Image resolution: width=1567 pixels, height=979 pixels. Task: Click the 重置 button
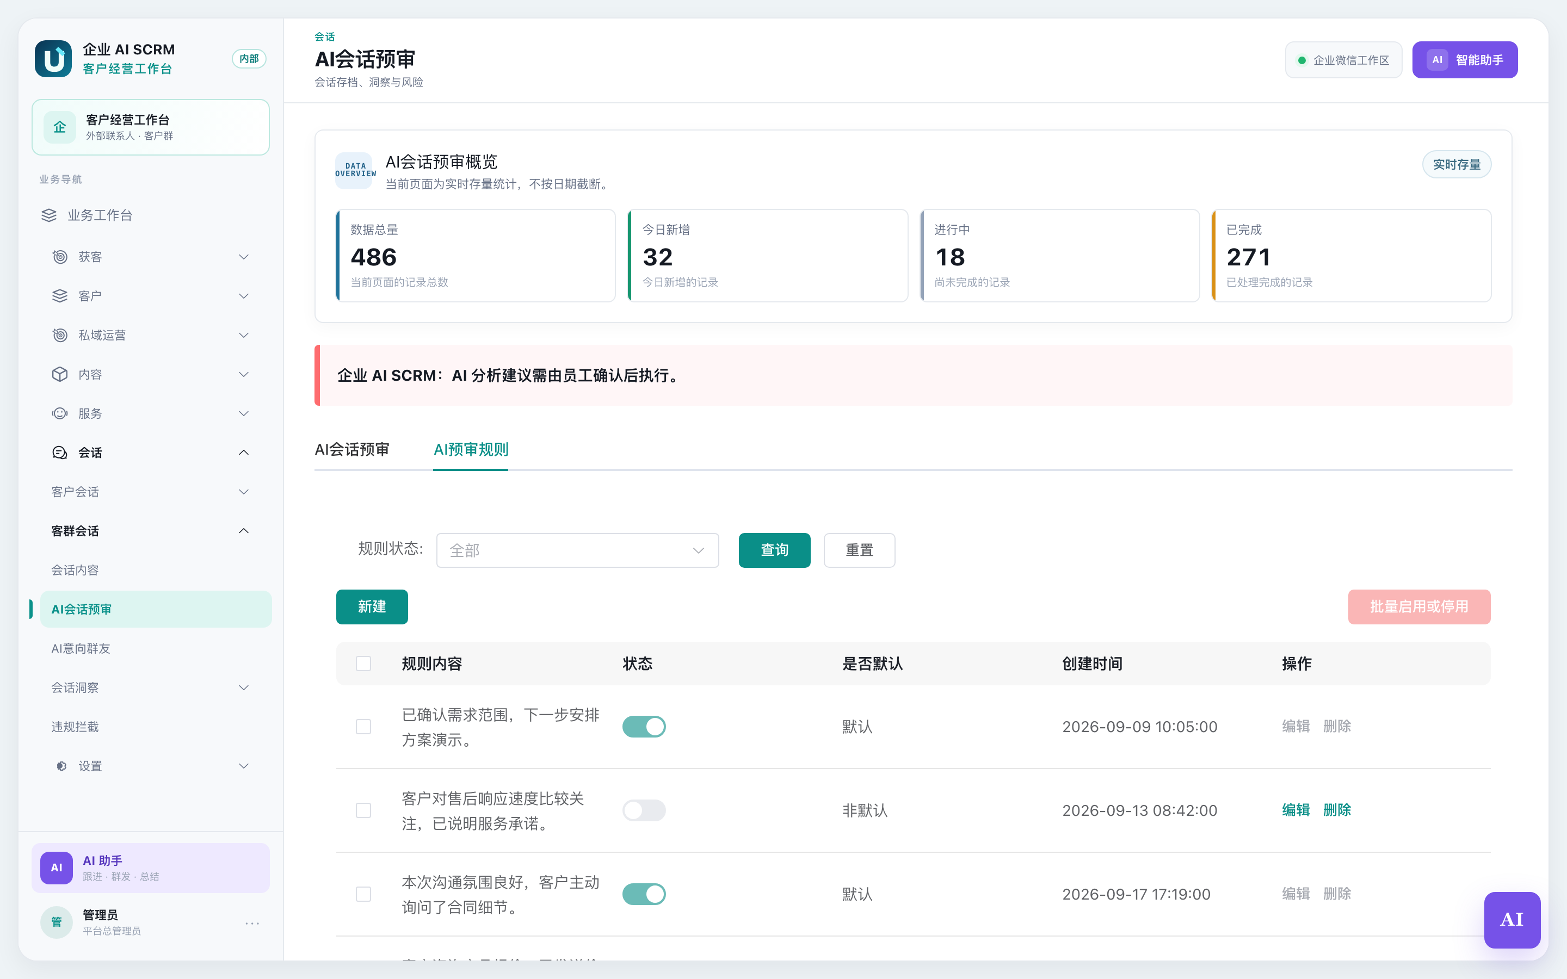point(859,550)
